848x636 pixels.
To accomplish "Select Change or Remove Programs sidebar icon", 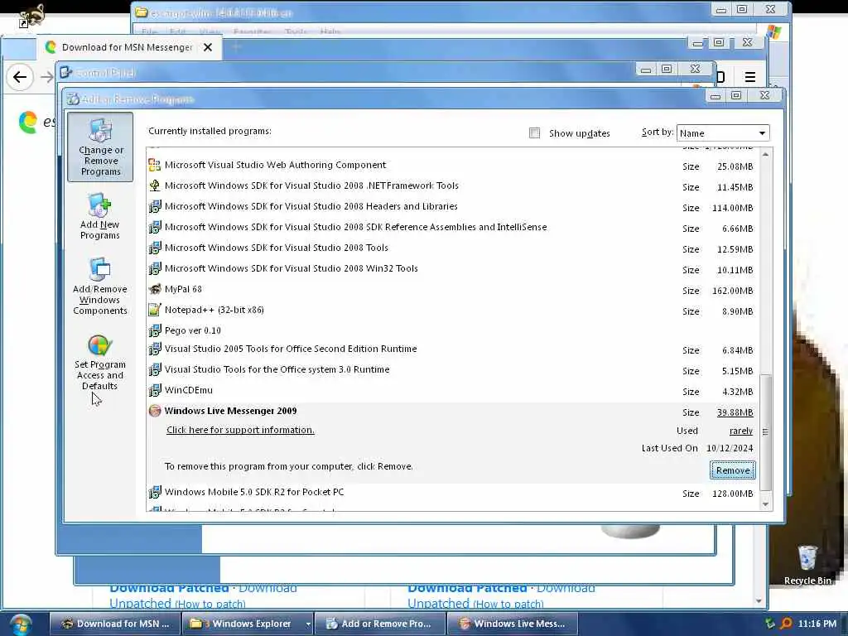I will pos(100,147).
